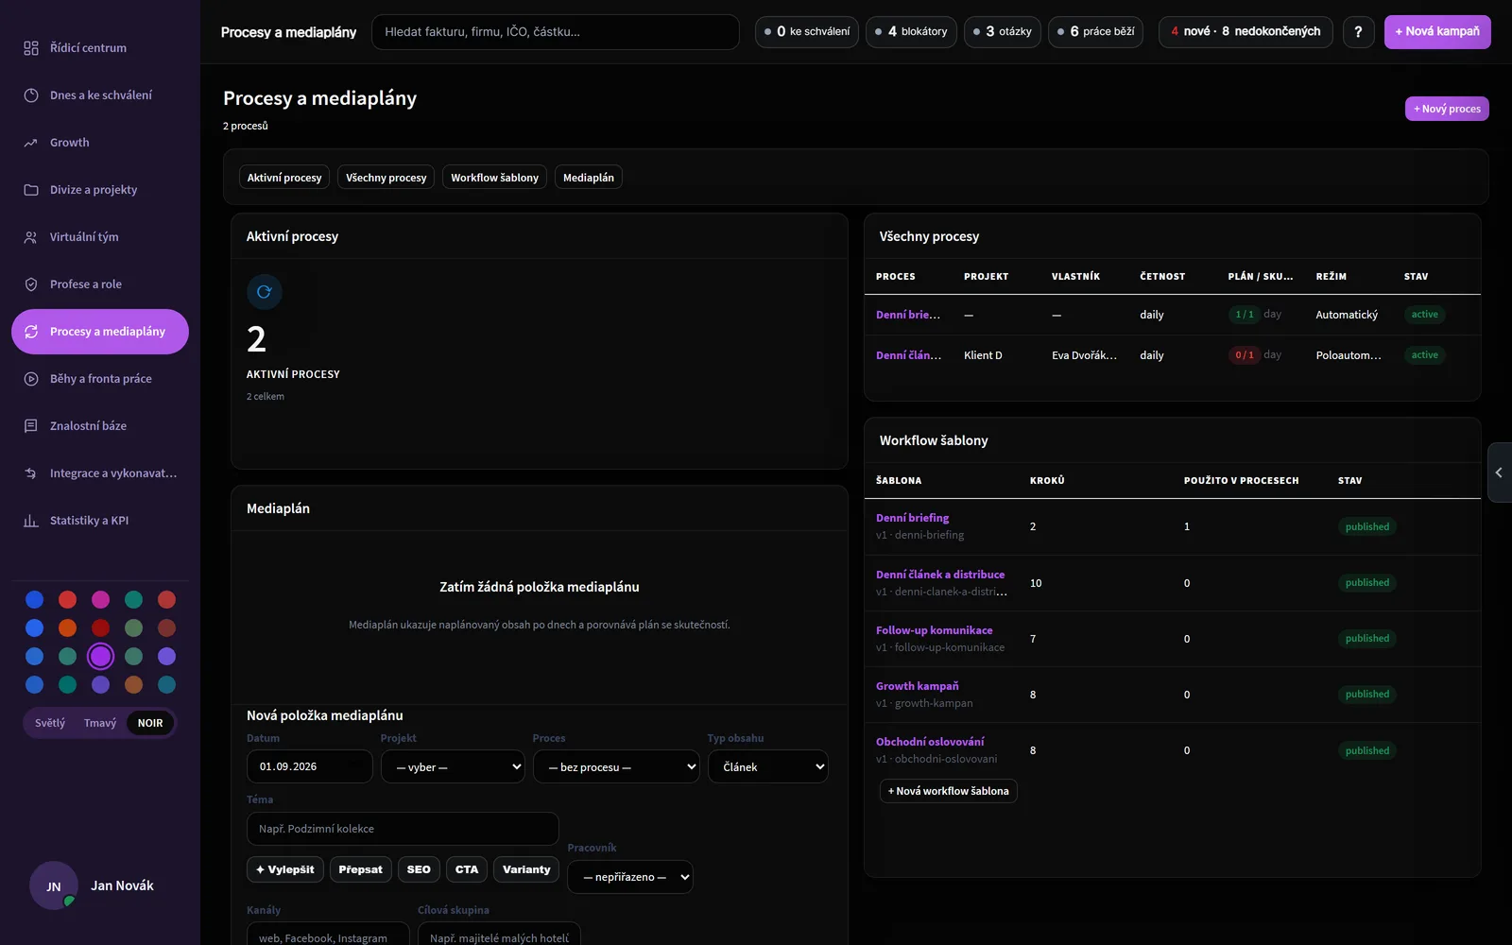This screenshot has width=1512, height=945.
Task: Click the Varianty button
Action: pos(526,869)
